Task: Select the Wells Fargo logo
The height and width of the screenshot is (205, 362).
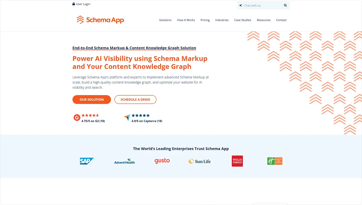Action: pyautogui.click(x=237, y=161)
